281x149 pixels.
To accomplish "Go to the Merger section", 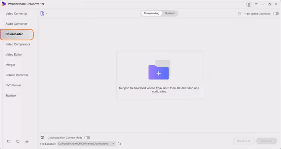I will pyautogui.click(x=10, y=65).
